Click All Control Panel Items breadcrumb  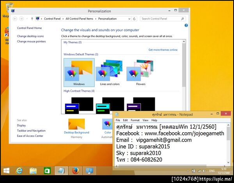pos(79,19)
